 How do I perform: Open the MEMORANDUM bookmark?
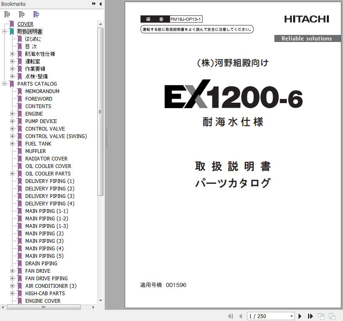(42, 91)
